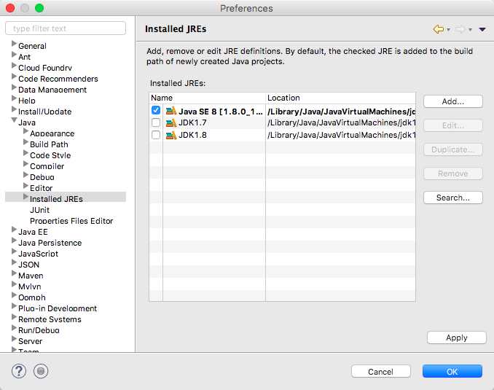
Task: Select Oomph in the tree
Action: (32, 297)
